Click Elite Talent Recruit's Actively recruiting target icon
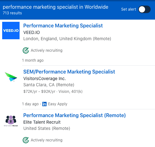The height and width of the screenshot is (147, 155). coord(26,140)
